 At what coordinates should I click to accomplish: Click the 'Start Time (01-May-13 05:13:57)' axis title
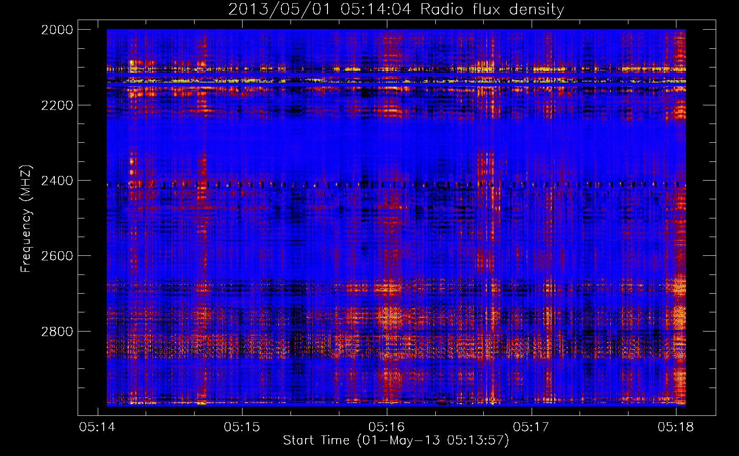click(x=396, y=440)
